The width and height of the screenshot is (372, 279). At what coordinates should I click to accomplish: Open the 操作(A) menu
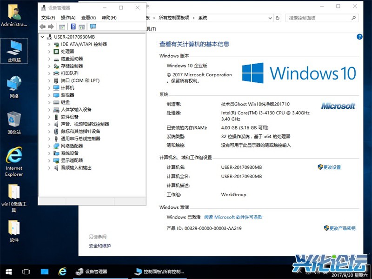[68, 18]
